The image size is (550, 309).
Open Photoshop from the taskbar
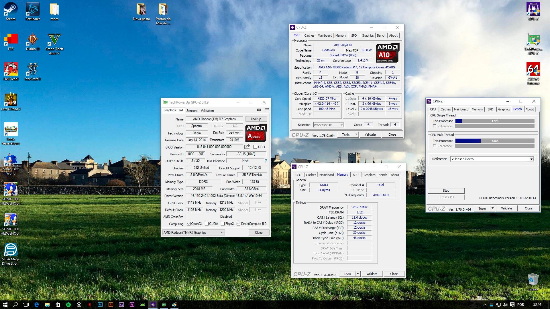tap(100, 305)
